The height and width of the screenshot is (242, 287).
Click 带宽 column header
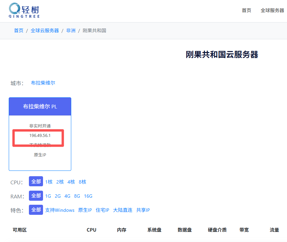click(244, 230)
